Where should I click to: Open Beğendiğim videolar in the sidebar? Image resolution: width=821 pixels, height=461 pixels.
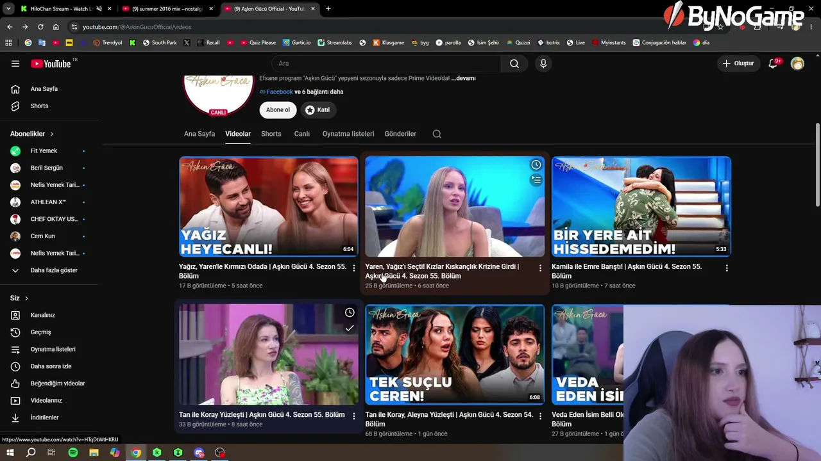click(x=57, y=384)
